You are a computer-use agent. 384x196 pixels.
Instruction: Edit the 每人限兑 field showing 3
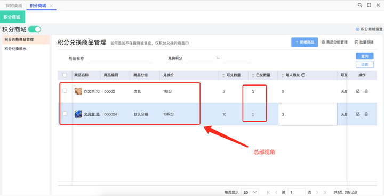(x=308, y=114)
